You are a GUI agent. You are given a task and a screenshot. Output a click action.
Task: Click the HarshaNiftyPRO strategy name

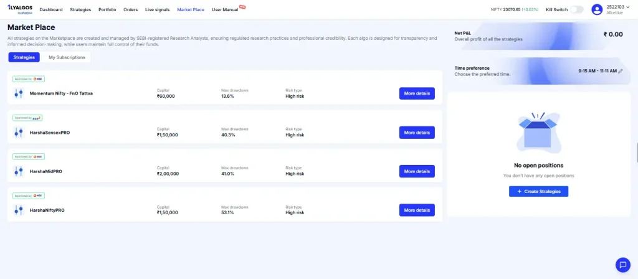pos(47,210)
